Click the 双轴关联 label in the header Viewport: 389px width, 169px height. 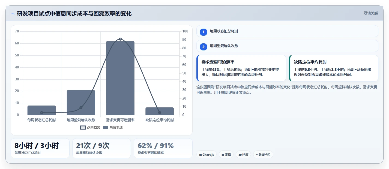pyautogui.click(x=371, y=13)
